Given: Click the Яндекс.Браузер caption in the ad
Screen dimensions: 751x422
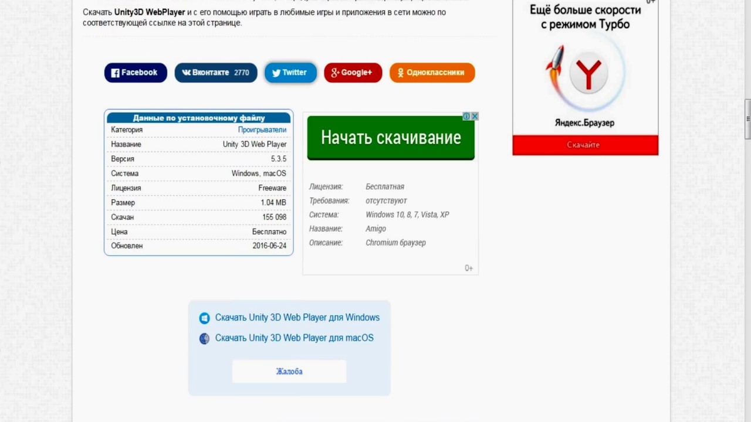Looking at the screenshot, I should coord(584,123).
